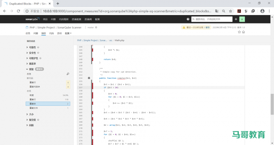274x145 pixels.
Task: Select the 重复行 118 metric row
Action: pyautogui.click(x=48, y=99)
